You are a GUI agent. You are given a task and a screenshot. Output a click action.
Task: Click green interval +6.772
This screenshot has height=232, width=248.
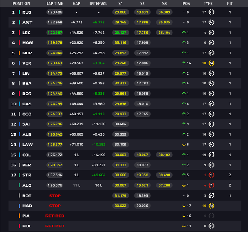[98, 22]
